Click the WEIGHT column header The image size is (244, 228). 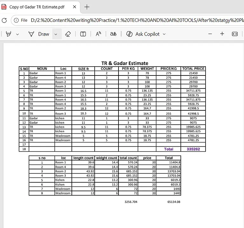[147, 68]
